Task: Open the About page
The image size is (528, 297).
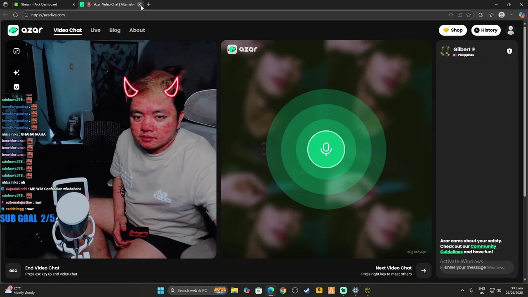Action: (x=137, y=30)
